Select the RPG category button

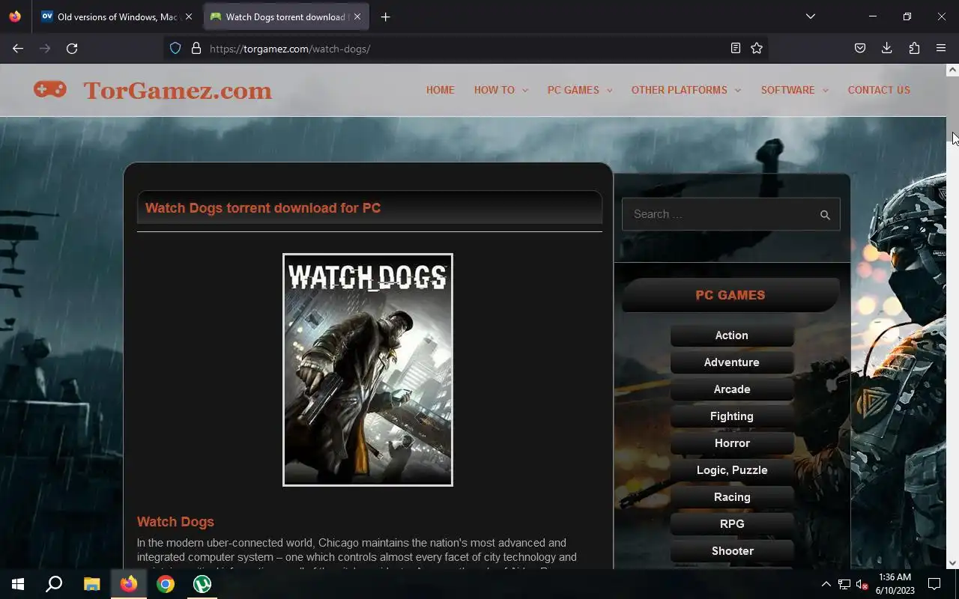(x=732, y=524)
